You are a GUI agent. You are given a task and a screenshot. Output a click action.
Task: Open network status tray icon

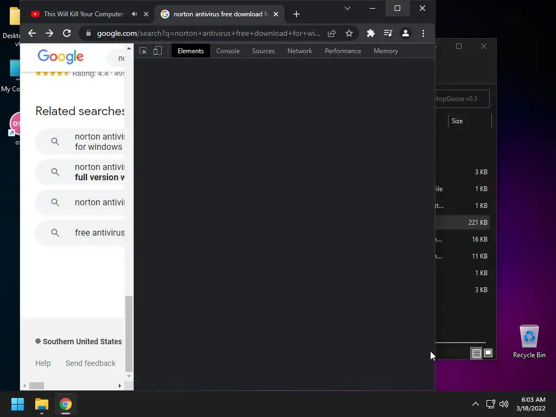pos(491,404)
